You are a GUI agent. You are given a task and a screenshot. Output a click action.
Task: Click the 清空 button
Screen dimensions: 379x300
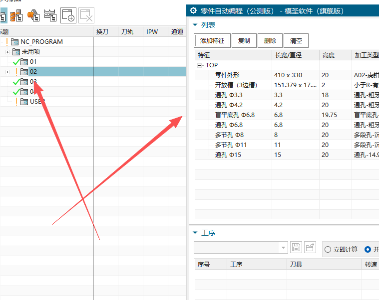(296, 40)
